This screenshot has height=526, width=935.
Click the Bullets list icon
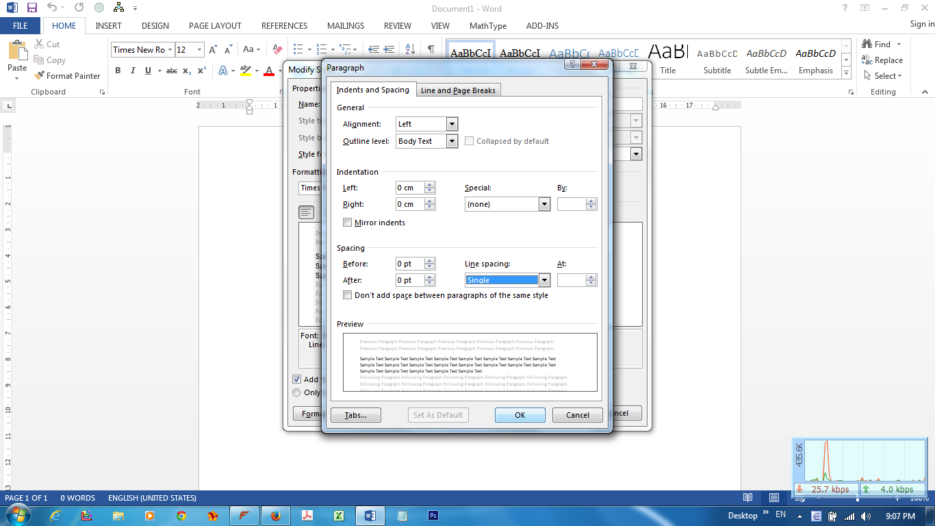point(298,49)
